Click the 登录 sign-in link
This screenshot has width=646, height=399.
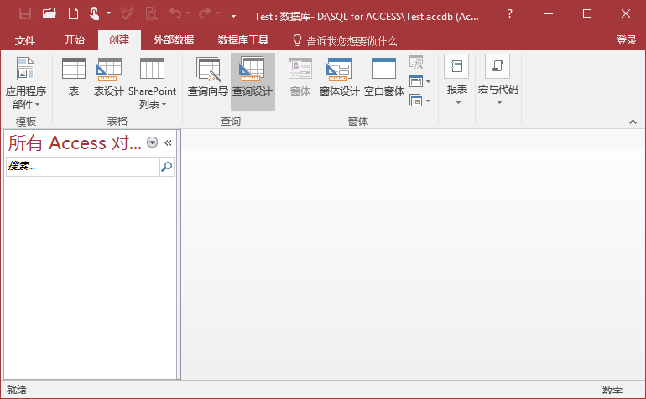[626, 40]
